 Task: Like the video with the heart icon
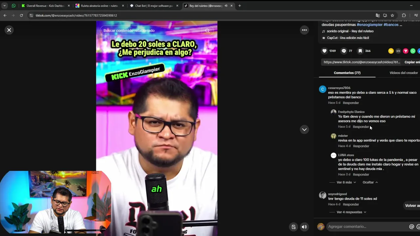click(325, 51)
